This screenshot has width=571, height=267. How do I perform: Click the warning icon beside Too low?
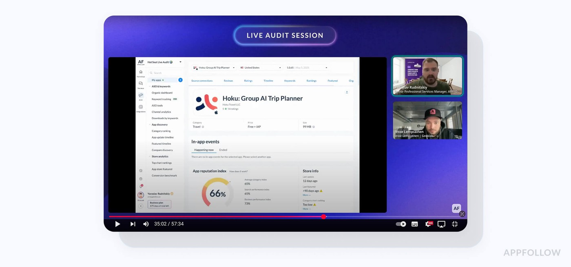tap(314, 205)
